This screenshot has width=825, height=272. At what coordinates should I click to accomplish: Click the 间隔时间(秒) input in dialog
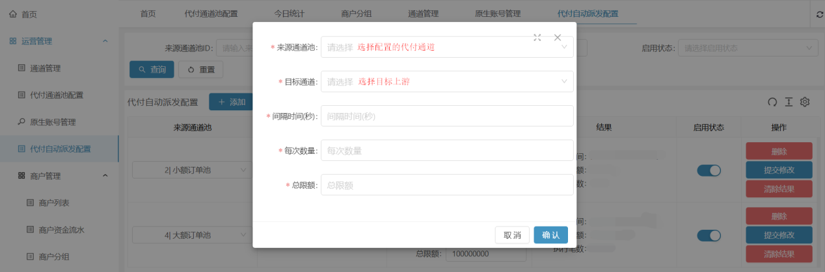click(447, 116)
